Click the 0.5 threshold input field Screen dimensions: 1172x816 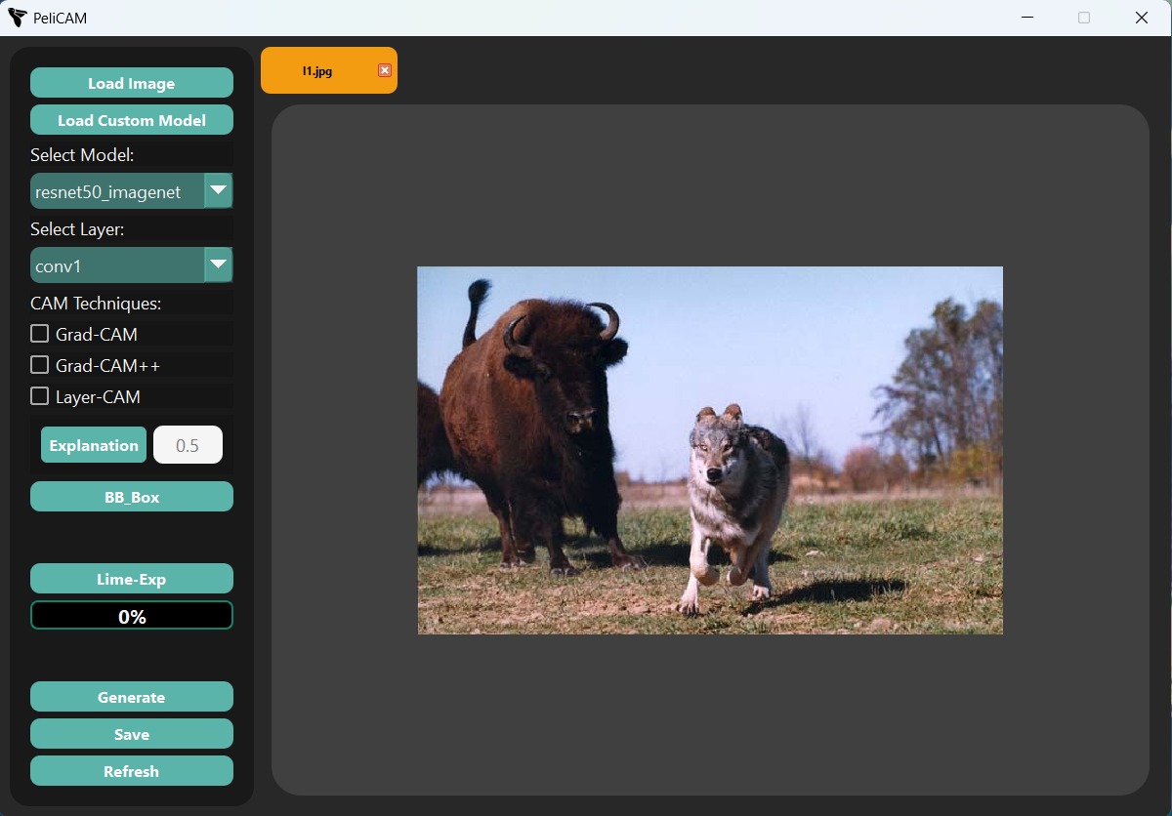(188, 444)
